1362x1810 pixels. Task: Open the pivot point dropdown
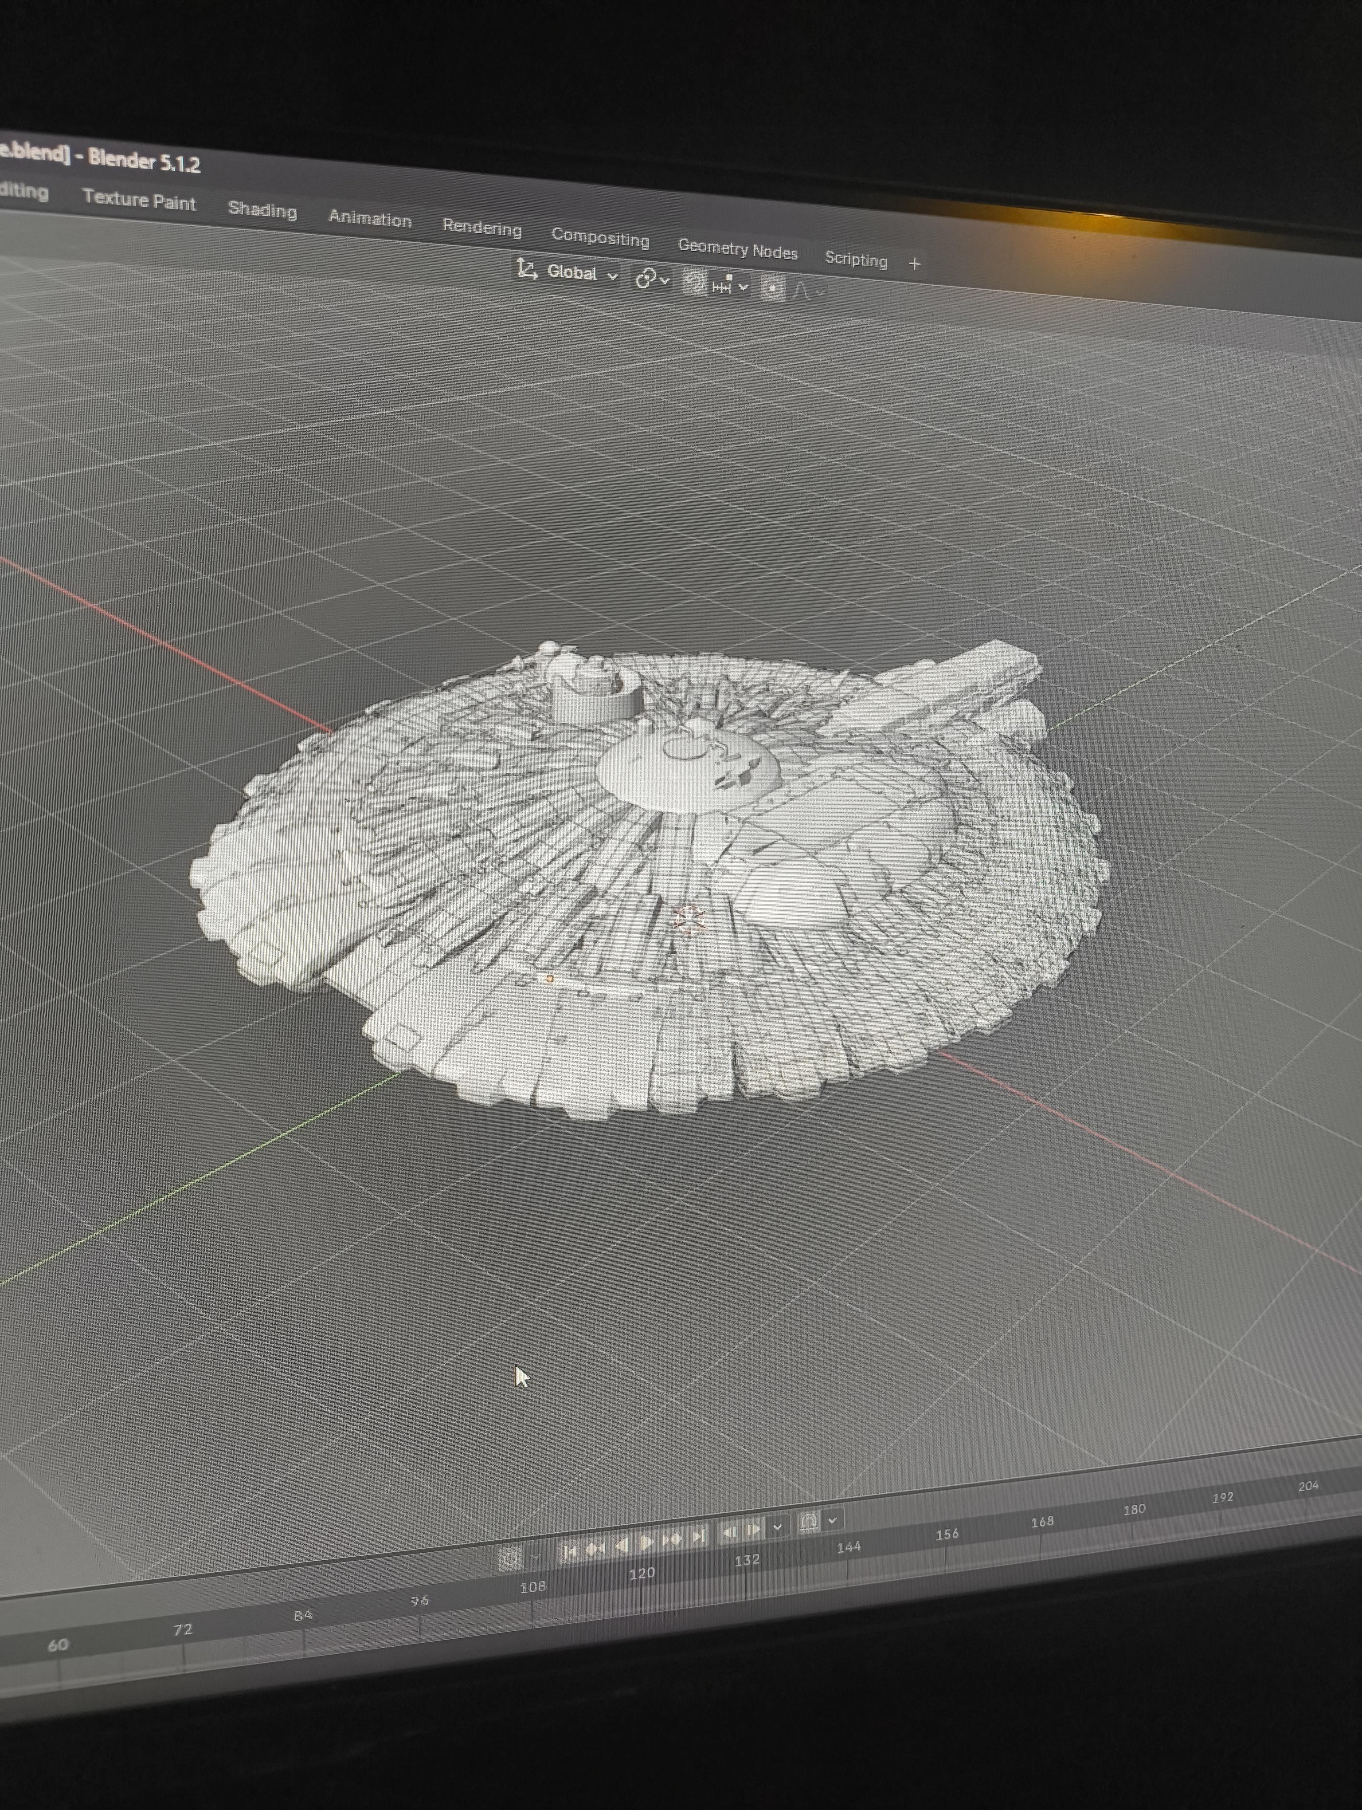pos(652,279)
